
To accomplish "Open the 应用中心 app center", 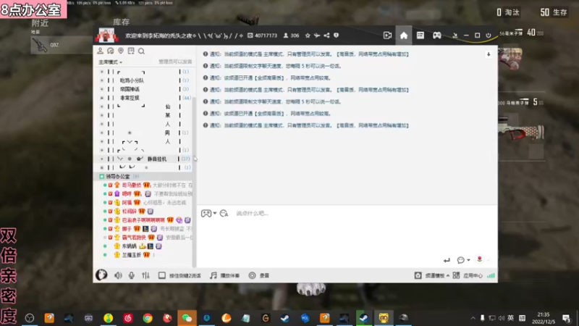I will pos(468,275).
